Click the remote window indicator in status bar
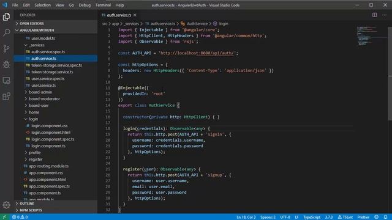The width and height of the screenshot is (392, 220). [4, 217]
